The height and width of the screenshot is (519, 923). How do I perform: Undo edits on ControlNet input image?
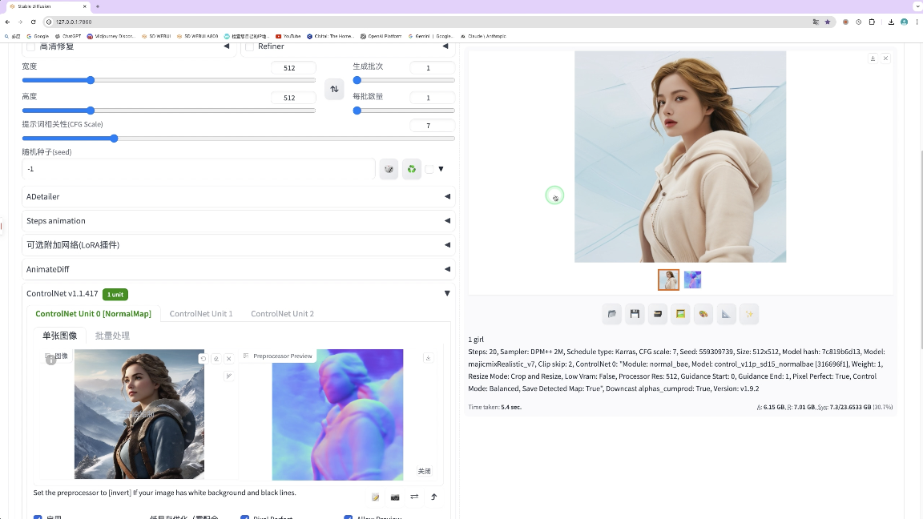click(x=203, y=358)
